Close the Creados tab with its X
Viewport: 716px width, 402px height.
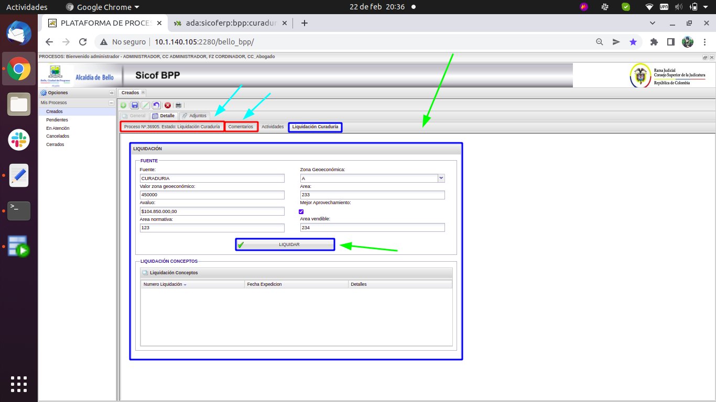[x=143, y=93]
